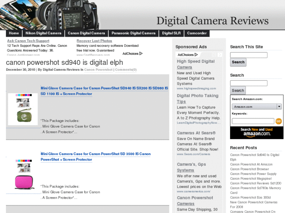This screenshot has width=285, height=213.
Task: Click the orange Amazon GO button
Action: (x=279, y=121)
